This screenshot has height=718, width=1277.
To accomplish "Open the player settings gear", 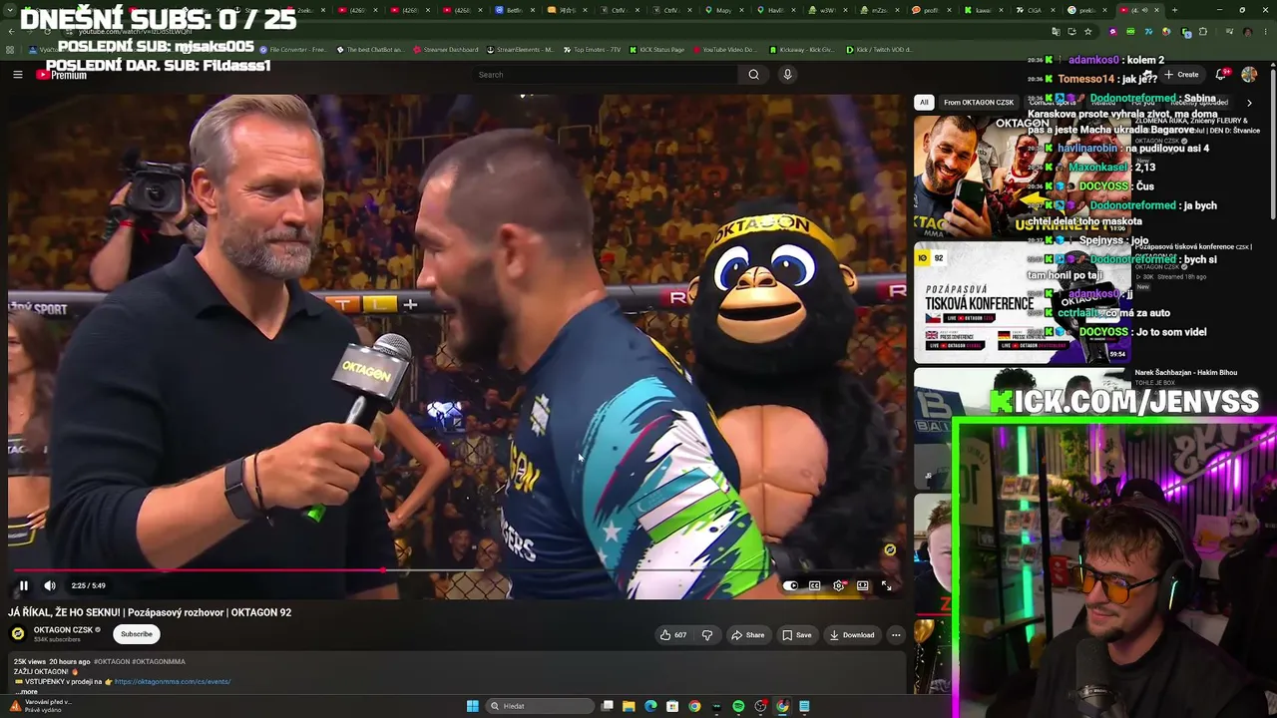I will pyautogui.click(x=838, y=585).
